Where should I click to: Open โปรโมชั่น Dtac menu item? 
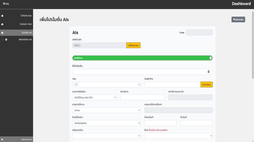pyautogui.click(x=16, y=16)
